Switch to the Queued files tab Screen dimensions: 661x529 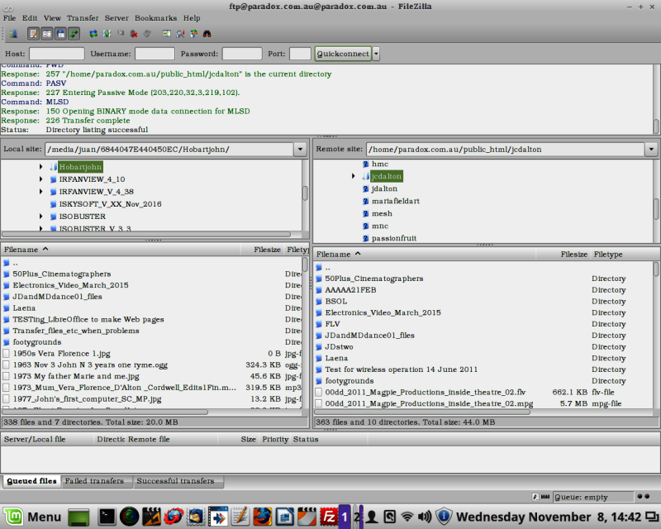pyautogui.click(x=31, y=481)
